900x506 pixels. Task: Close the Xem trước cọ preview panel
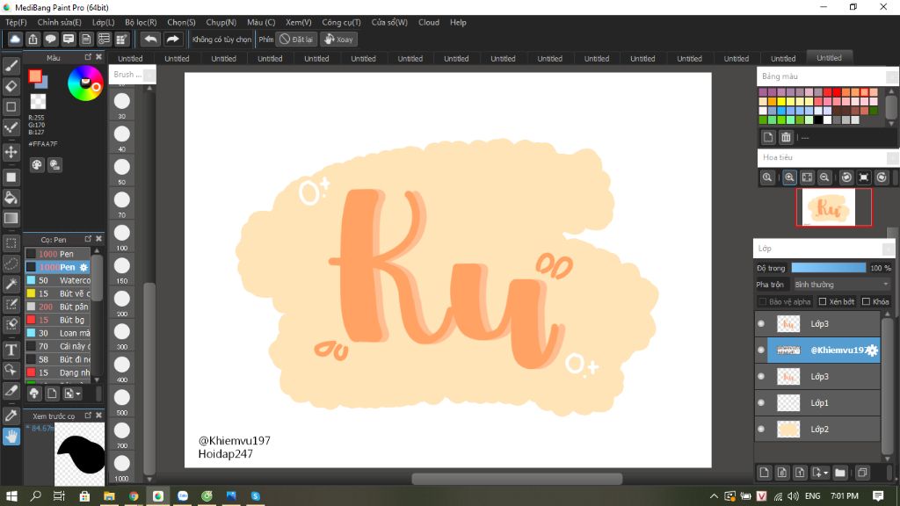(x=98, y=416)
